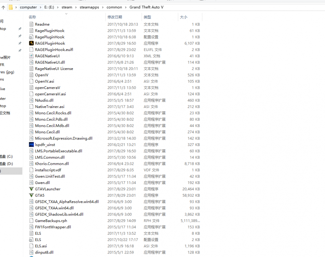Select the GTA5 application icon
The height and width of the screenshot is (257, 325).
pyautogui.click(x=31, y=195)
